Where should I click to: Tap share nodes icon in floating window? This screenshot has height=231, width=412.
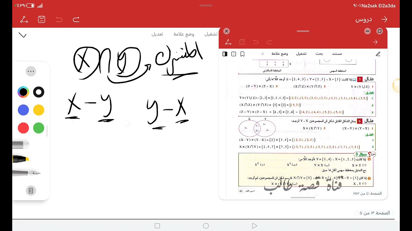coord(228,42)
